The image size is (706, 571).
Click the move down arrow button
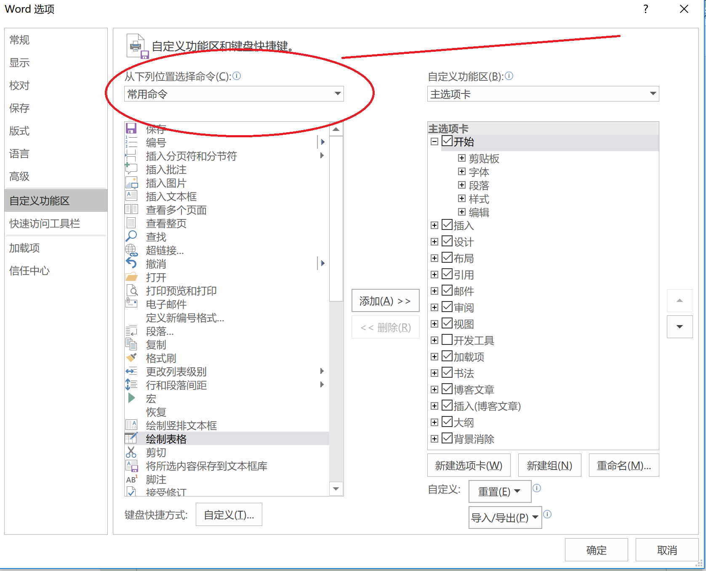[679, 327]
